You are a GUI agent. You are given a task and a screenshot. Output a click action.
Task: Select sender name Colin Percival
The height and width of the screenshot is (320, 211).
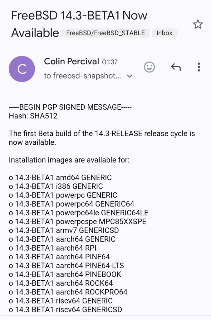pos(71,61)
